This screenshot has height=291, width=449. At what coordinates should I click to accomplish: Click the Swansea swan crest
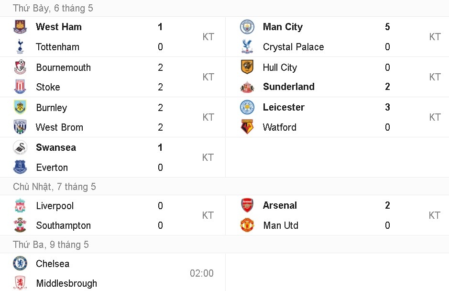coord(20,147)
